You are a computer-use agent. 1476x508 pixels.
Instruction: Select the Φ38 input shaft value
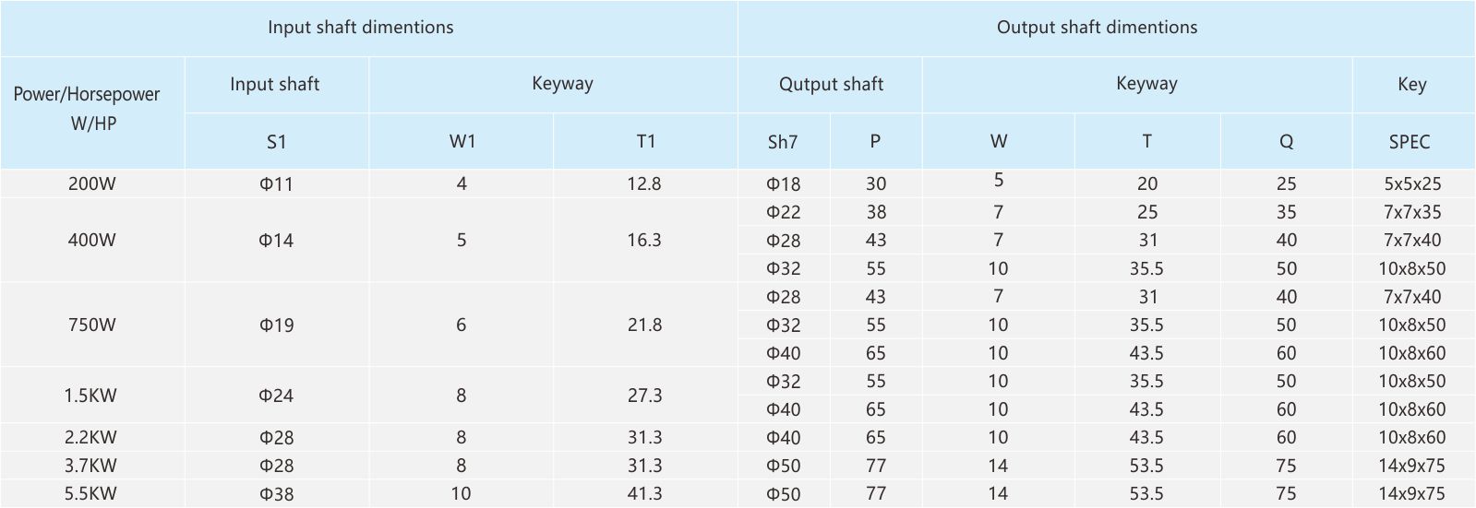pyautogui.click(x=277, y=493)
